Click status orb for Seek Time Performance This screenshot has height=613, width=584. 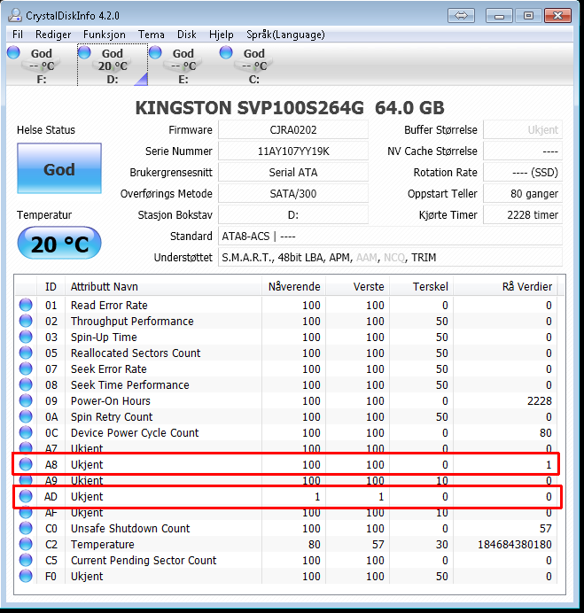tap(26, 384)
